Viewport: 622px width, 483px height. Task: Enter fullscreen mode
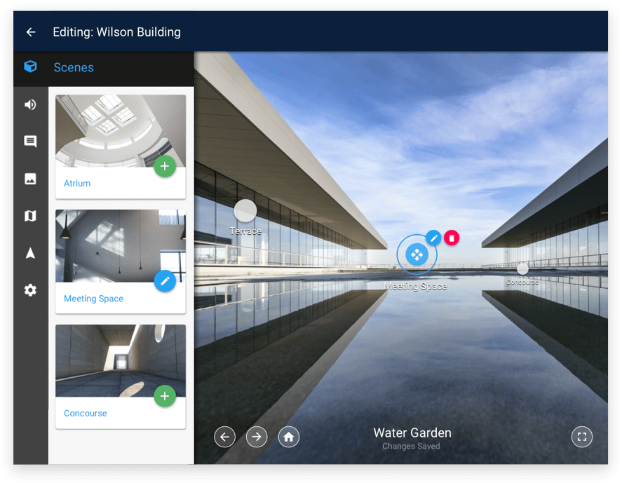point(582,437)
